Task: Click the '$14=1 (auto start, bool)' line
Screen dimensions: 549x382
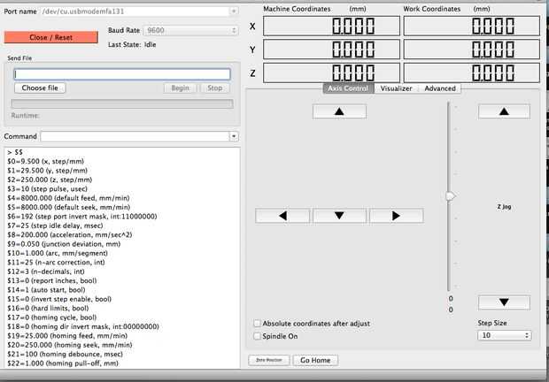Action: [46, 290]
